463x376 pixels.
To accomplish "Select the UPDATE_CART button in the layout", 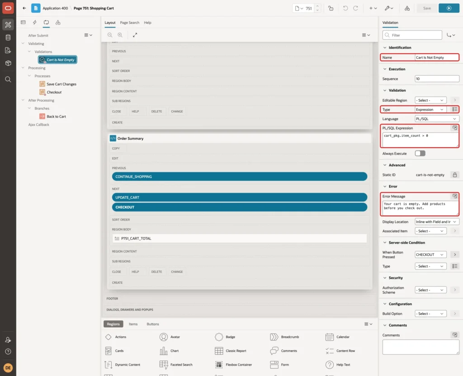I will click(x=240, y=197).
